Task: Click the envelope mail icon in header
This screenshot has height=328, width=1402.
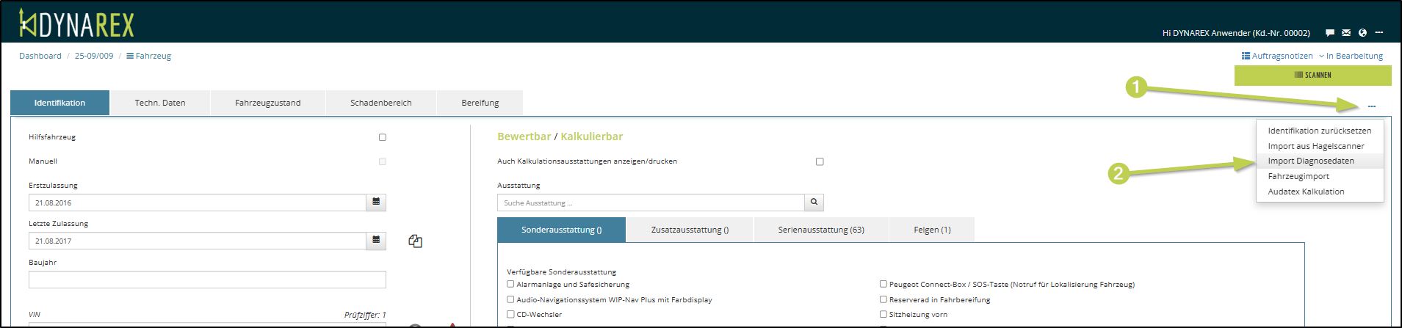Action: [1345, 33]
